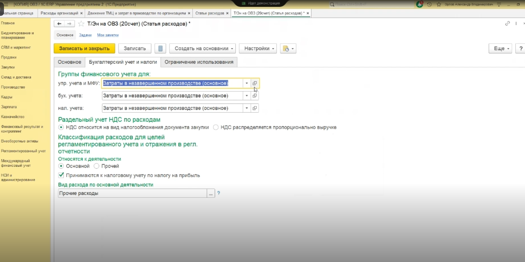525x262 pixels.
Task: Click the Записать button
Action: 135,48
